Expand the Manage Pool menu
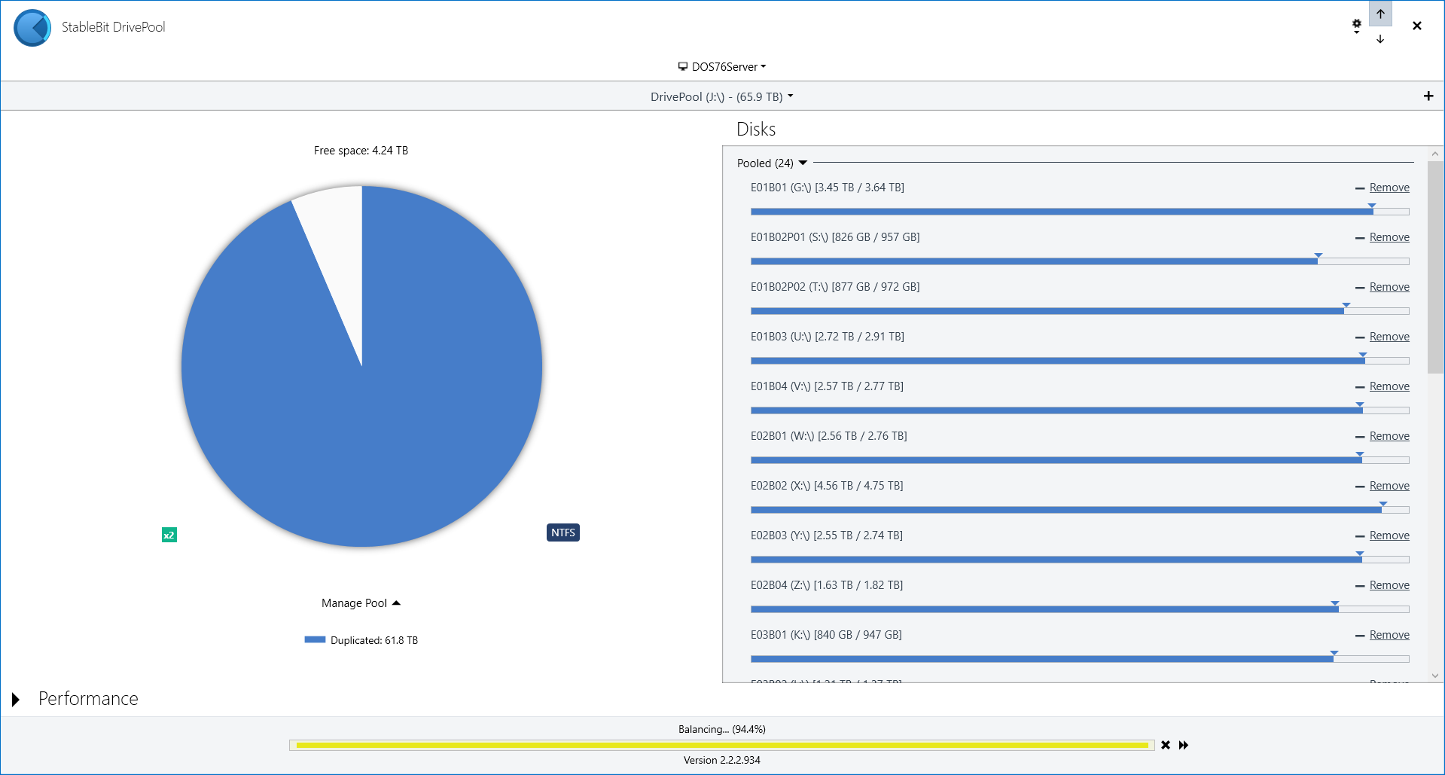This screenshot has height=775, width=1445. click(361, 603)
